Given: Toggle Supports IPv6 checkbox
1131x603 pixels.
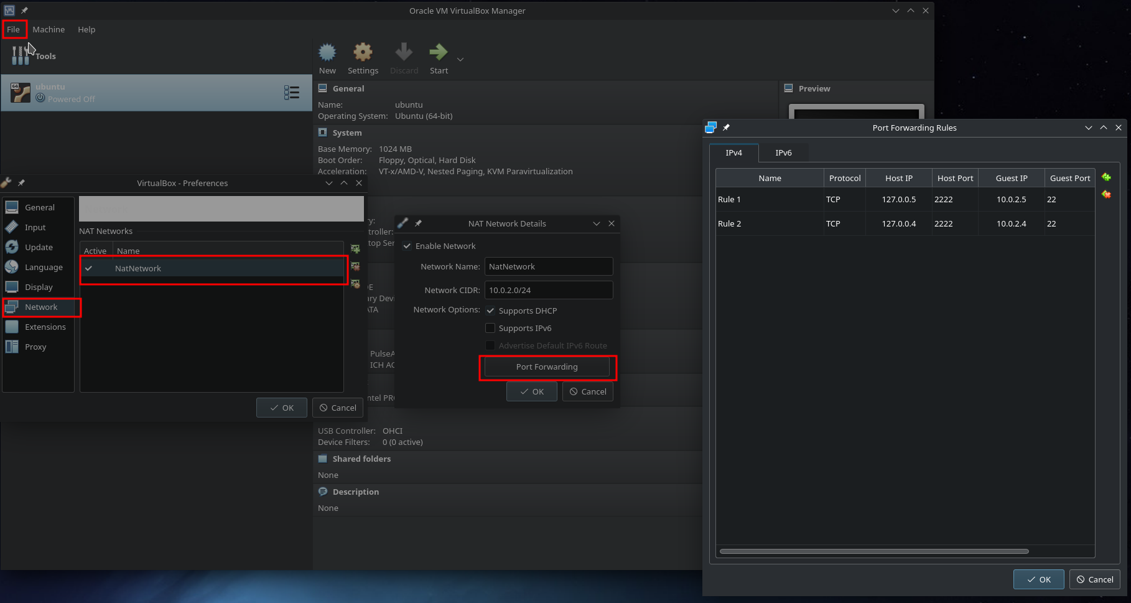Looking at the screenshot, I should click(x=490, y=328).
